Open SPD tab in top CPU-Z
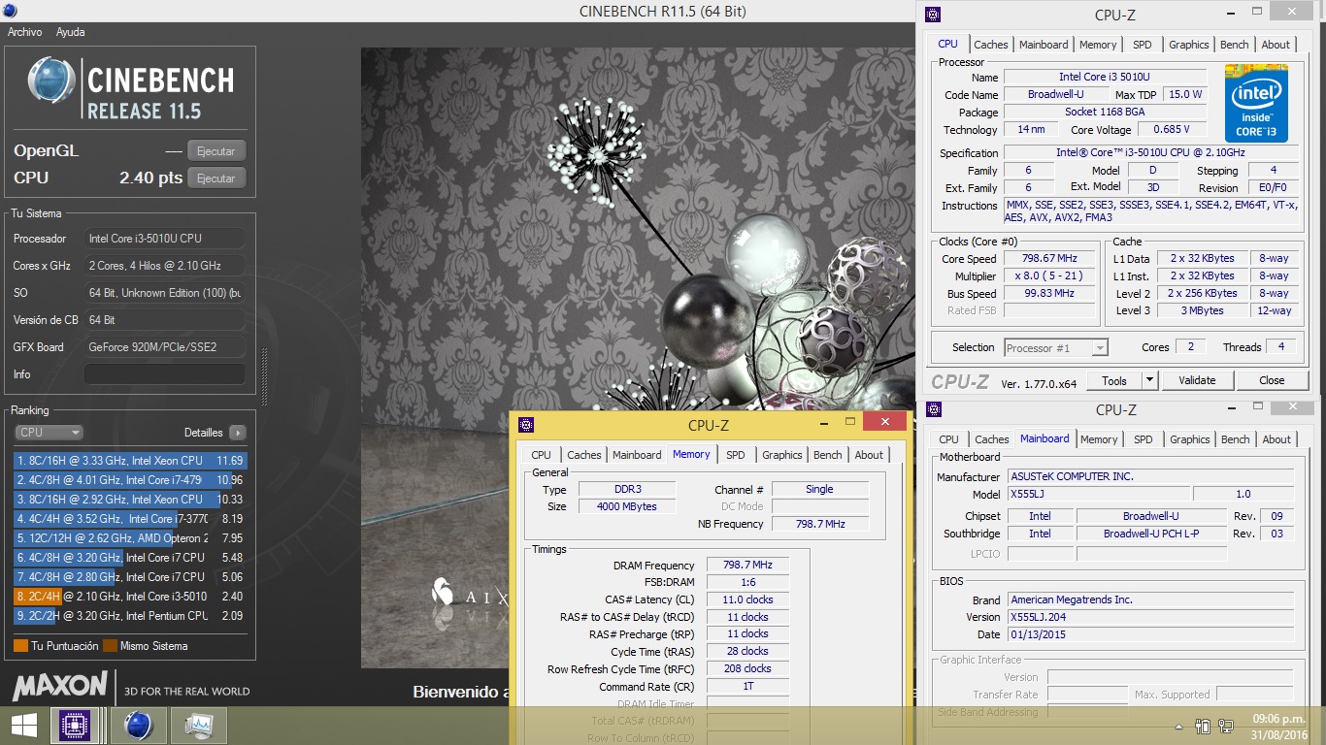The image size is (1326, 745). (1143, 45)
